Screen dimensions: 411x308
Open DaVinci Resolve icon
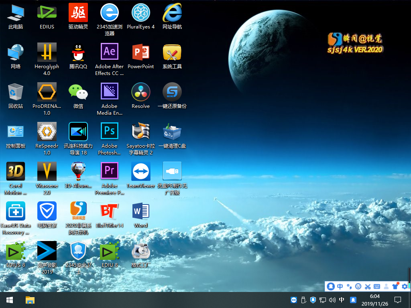click(141, 92)
